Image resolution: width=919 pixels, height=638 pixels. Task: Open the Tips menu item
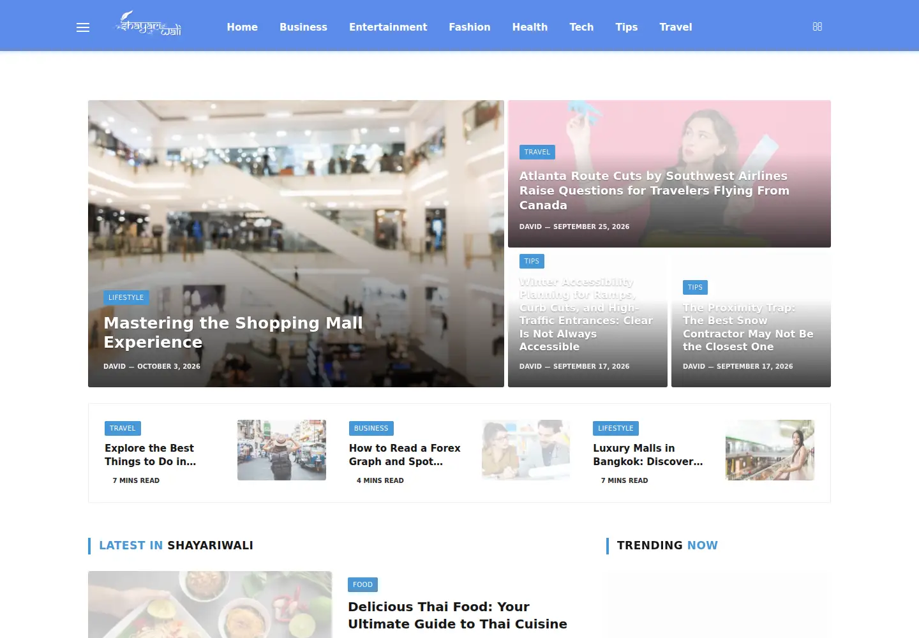pos(627,27)
